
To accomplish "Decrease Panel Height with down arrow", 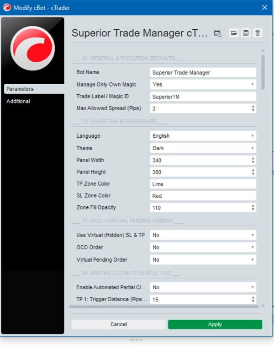I will [x=253, y=174].
